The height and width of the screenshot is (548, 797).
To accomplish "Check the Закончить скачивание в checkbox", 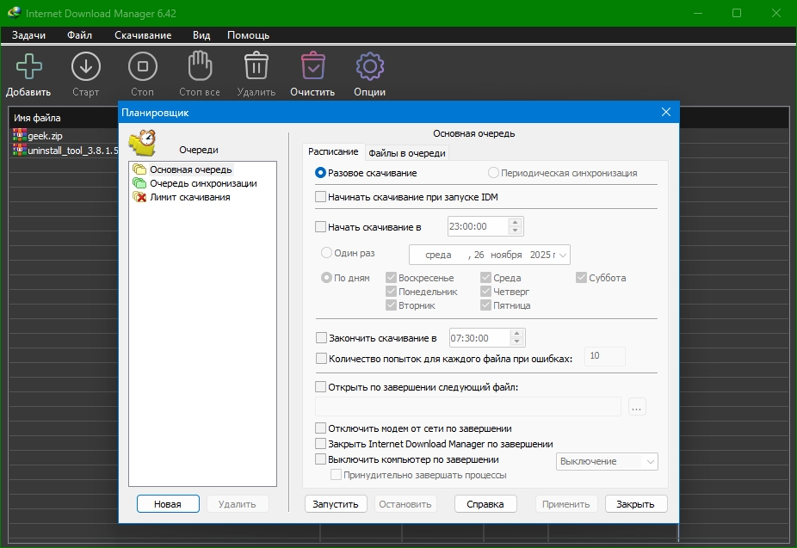I will tap(321, 338).
